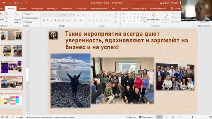Image resolution: width=212 pixels, height=119 pixels.
Task: Clear all formatting icon in font group
Action: click(x=83, y=15)
